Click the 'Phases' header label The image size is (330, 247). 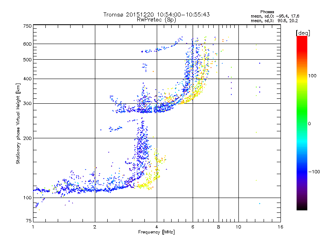267,12
